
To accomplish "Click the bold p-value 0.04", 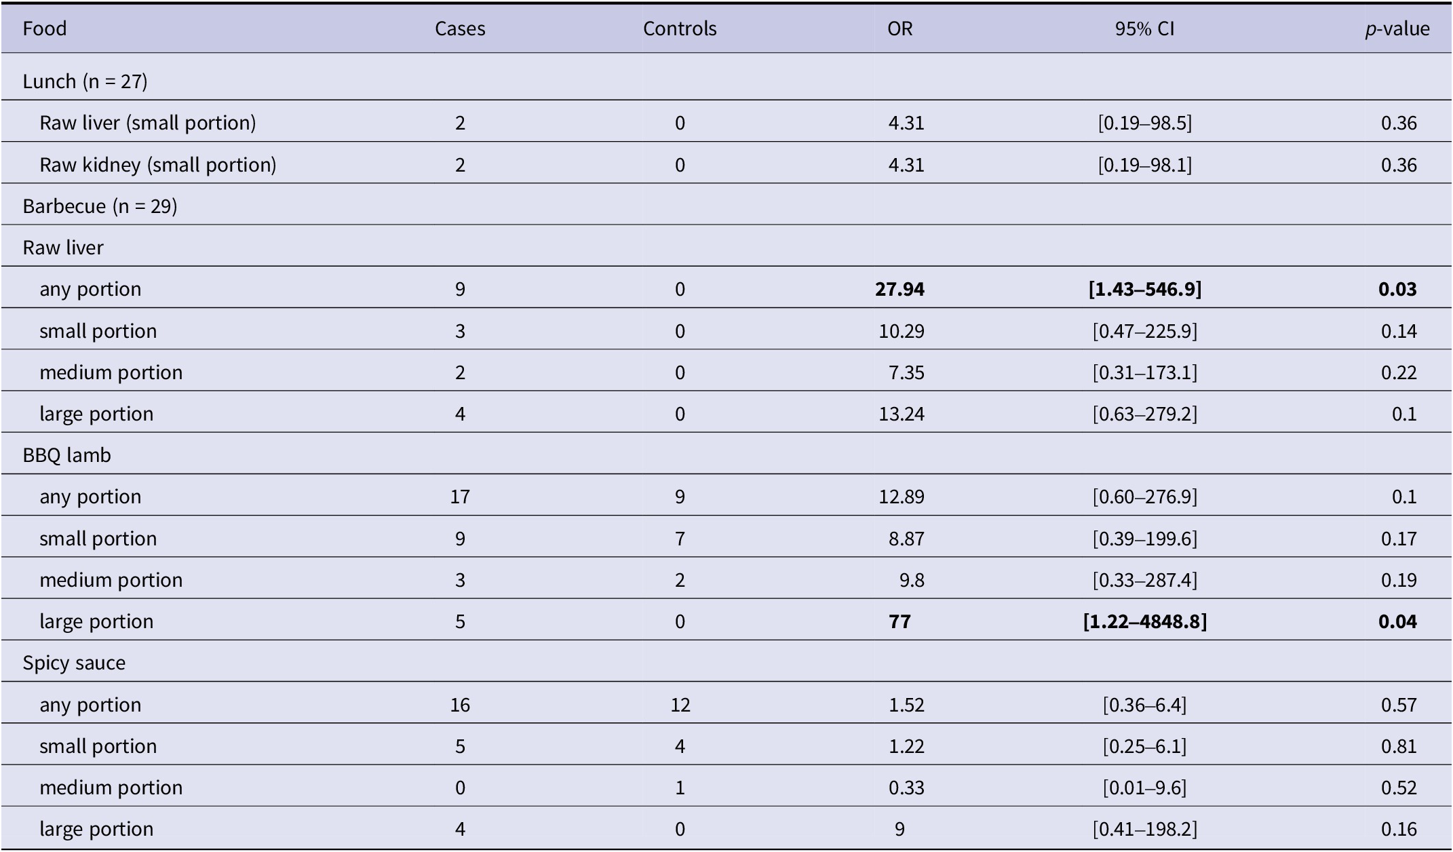I will 1397,621.
